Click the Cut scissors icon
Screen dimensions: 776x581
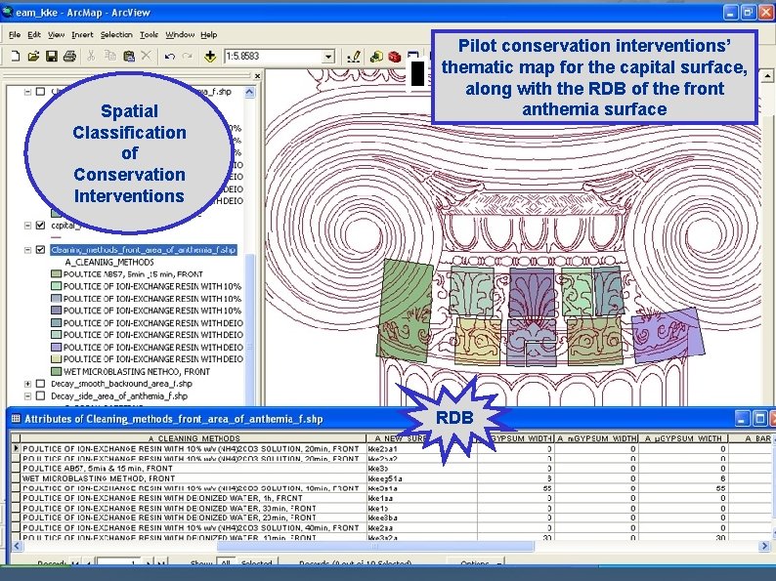(91, 56)
